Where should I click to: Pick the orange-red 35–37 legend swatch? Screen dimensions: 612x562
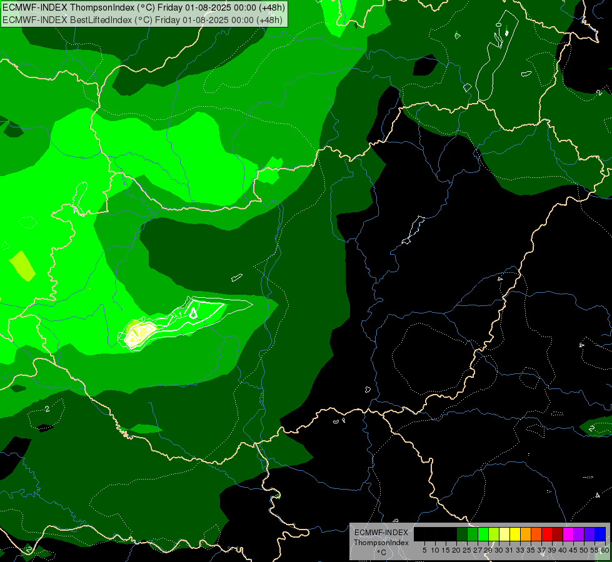point(536,534)
